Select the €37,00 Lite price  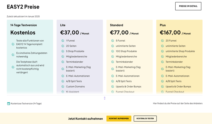[x=70, y=32]
